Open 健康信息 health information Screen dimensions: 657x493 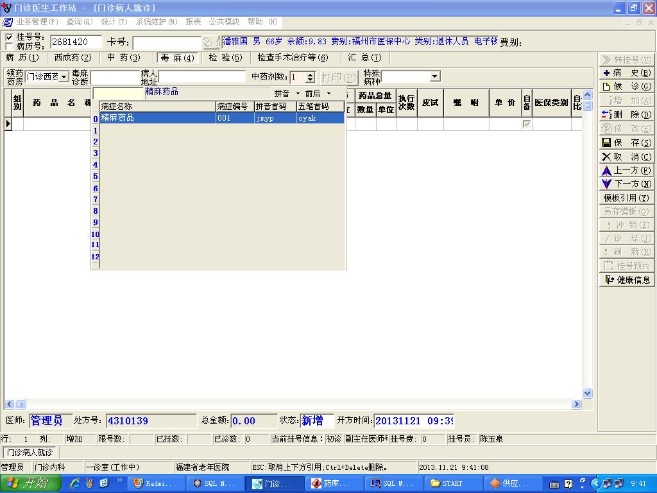point(627,280)
